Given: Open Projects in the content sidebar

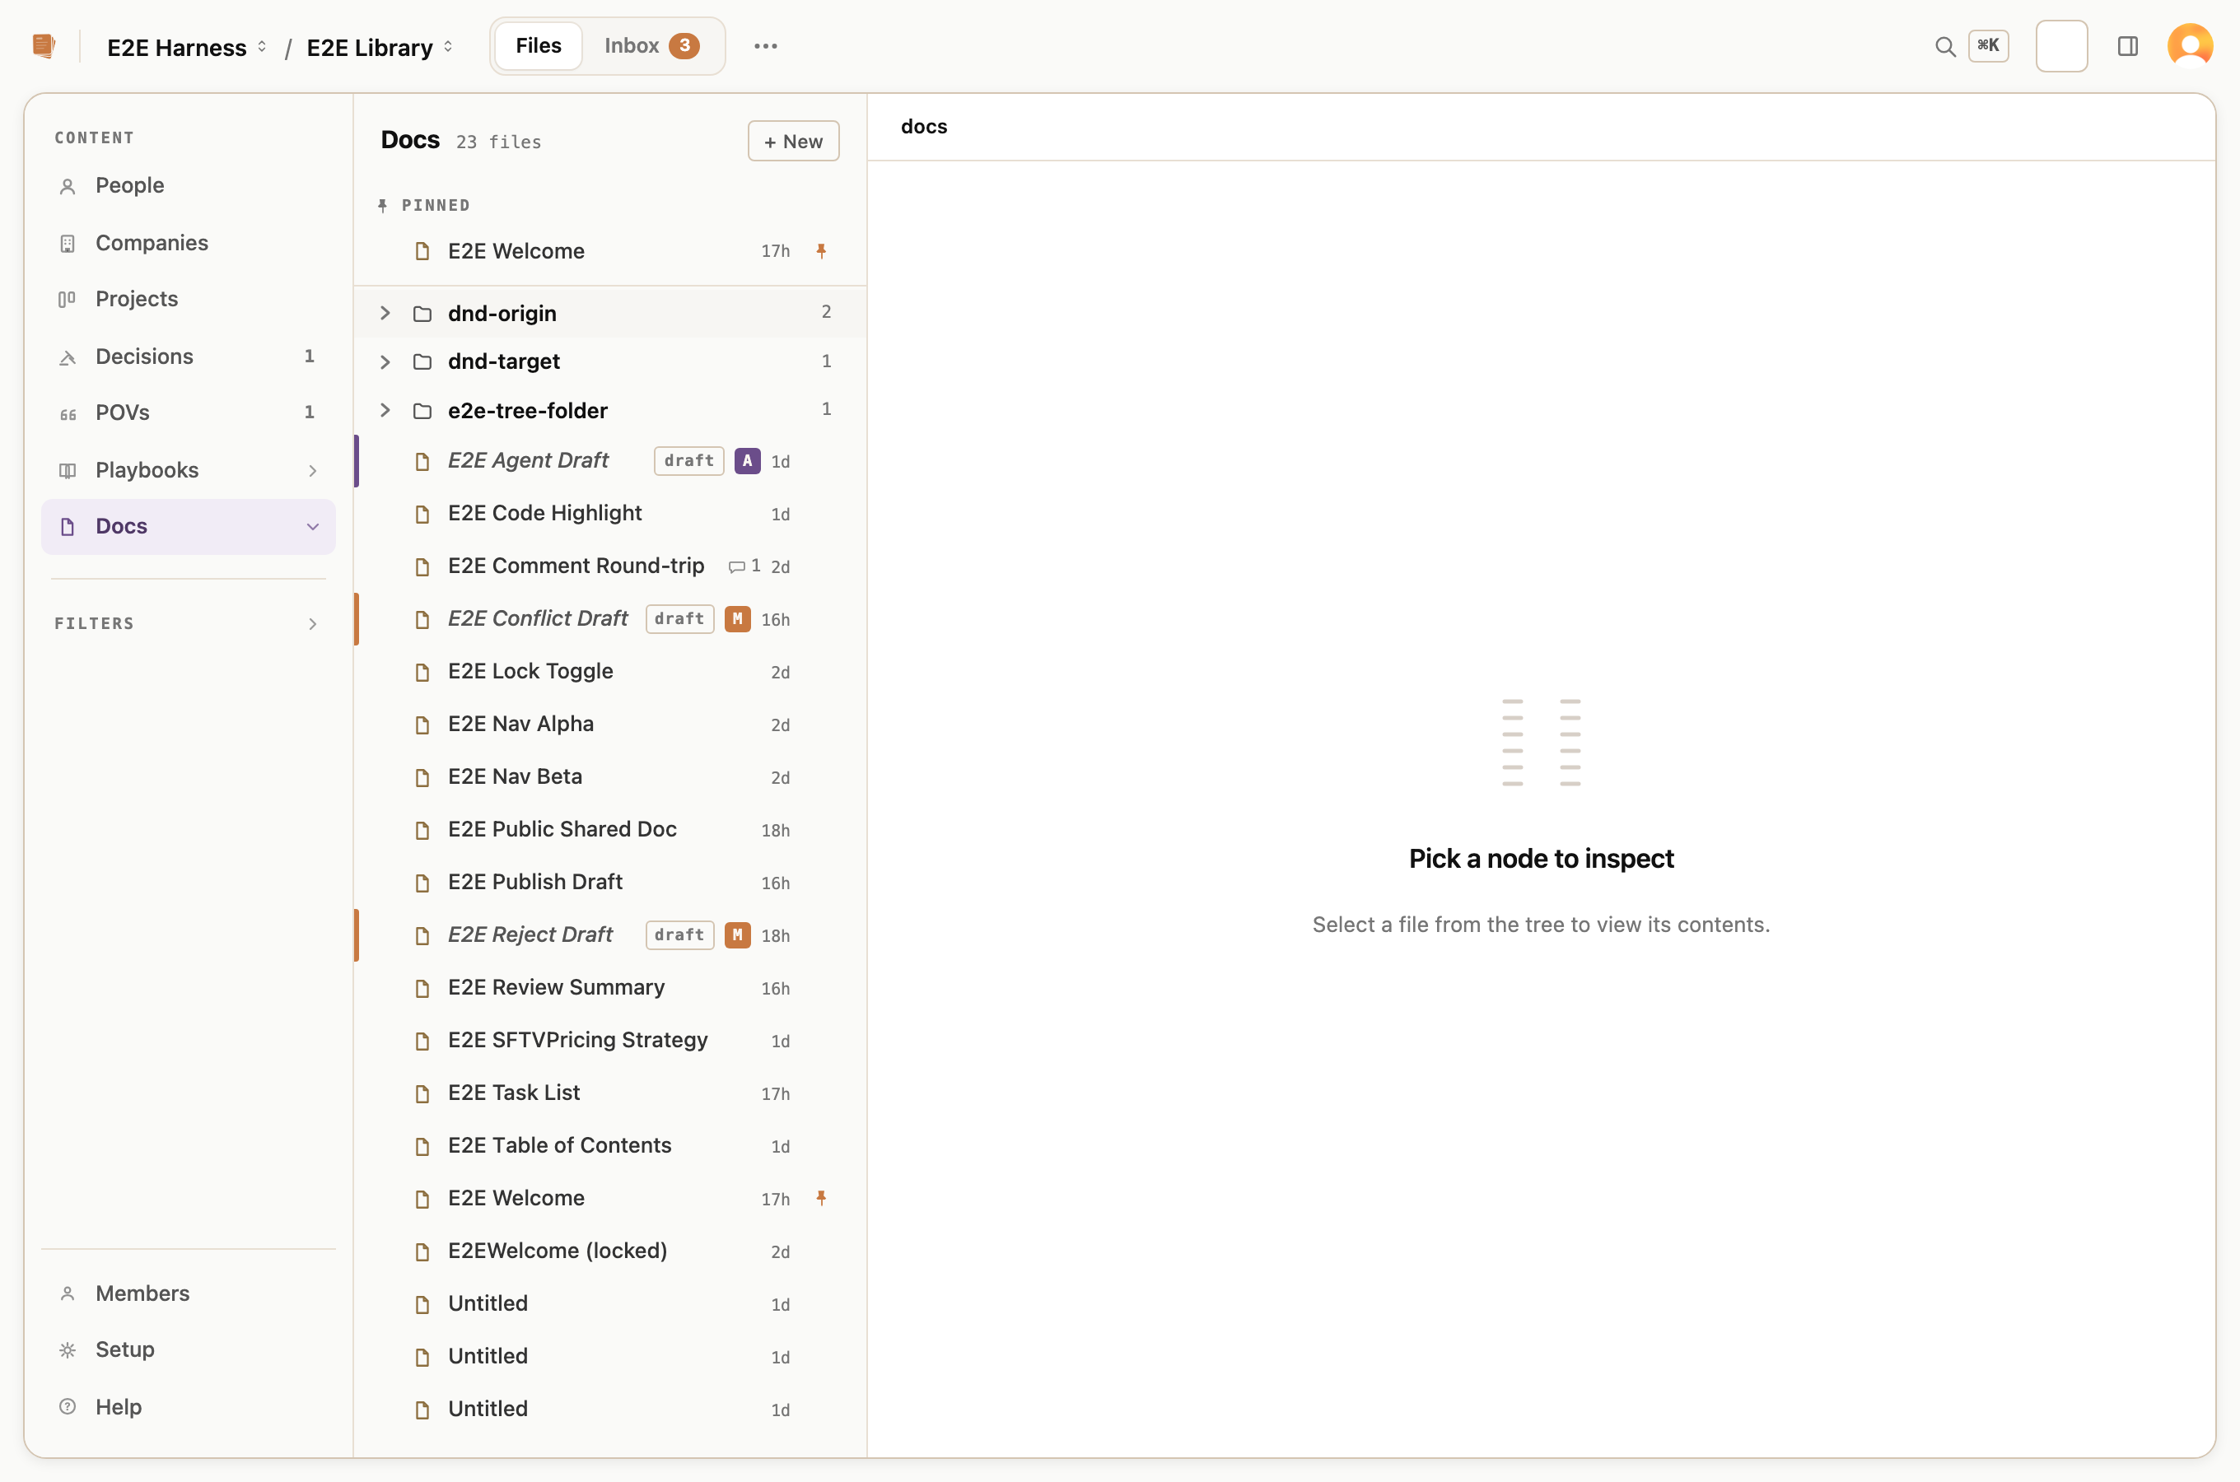Looking at the screenshot, I should (x=189, y=299).
